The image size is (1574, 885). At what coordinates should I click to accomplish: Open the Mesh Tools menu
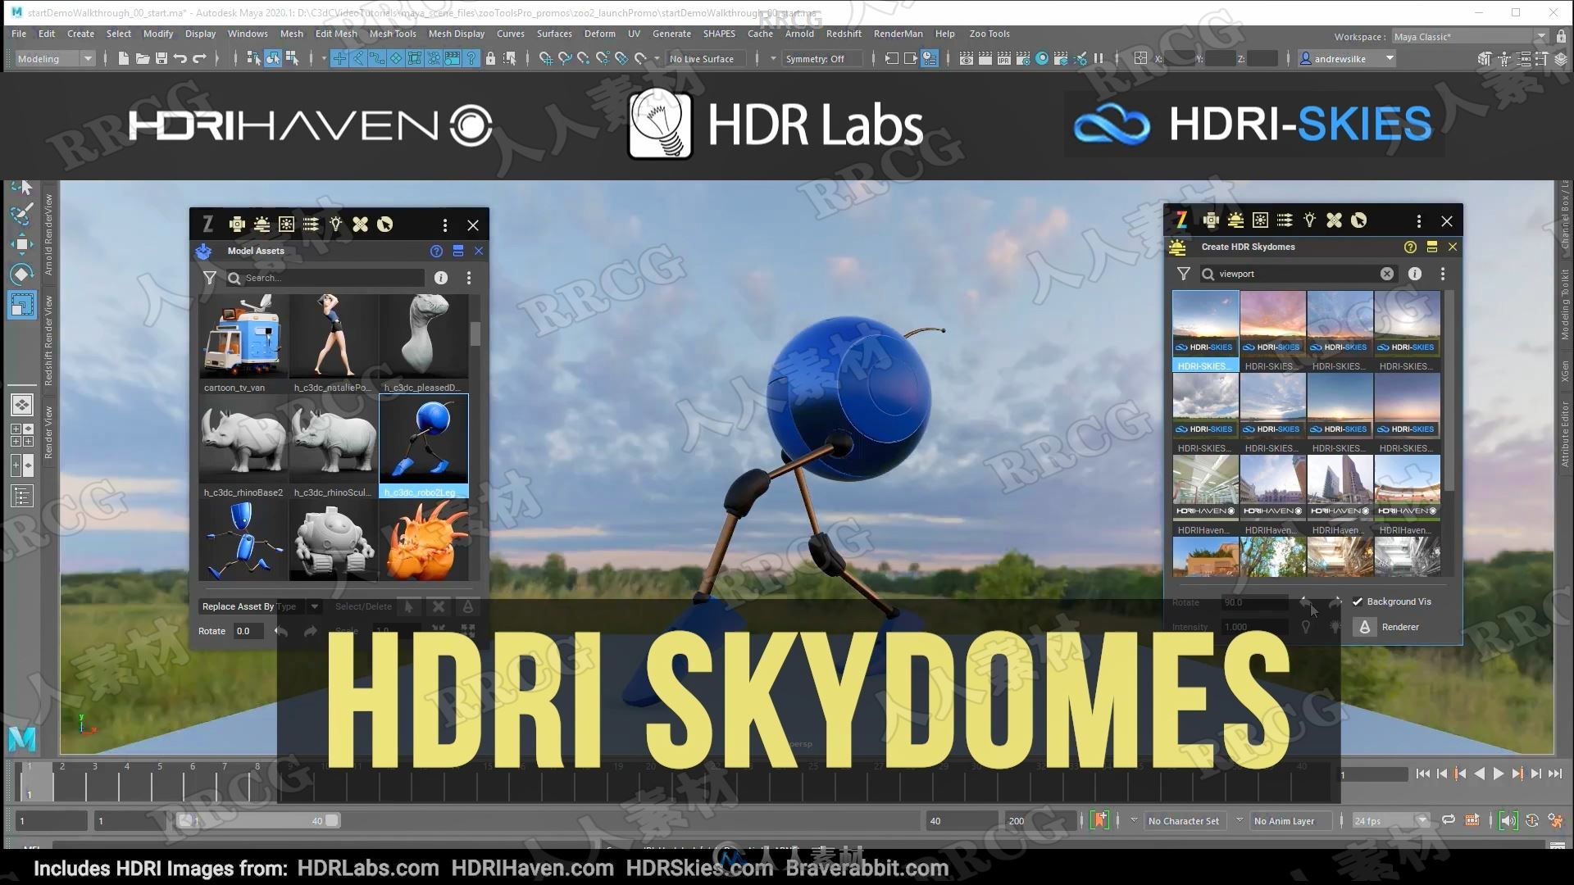coord(393,34)
